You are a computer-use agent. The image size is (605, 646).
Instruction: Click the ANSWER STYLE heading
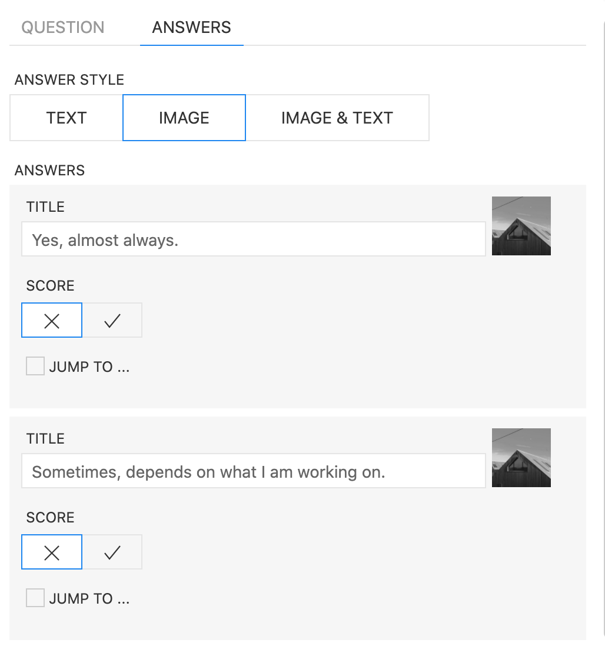[x=69, y=80]
